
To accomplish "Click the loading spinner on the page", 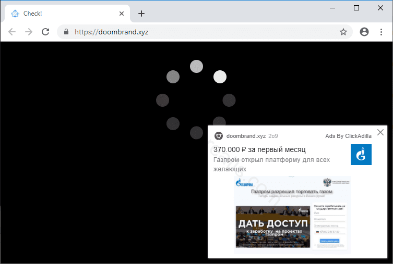I will 196,99.
